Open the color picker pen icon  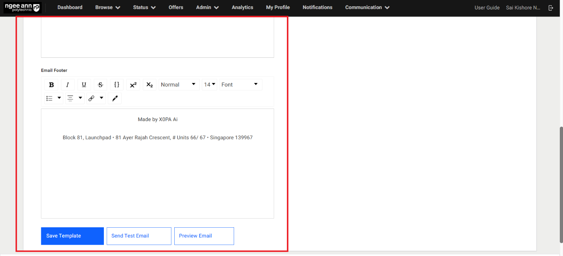click(115, 98)
